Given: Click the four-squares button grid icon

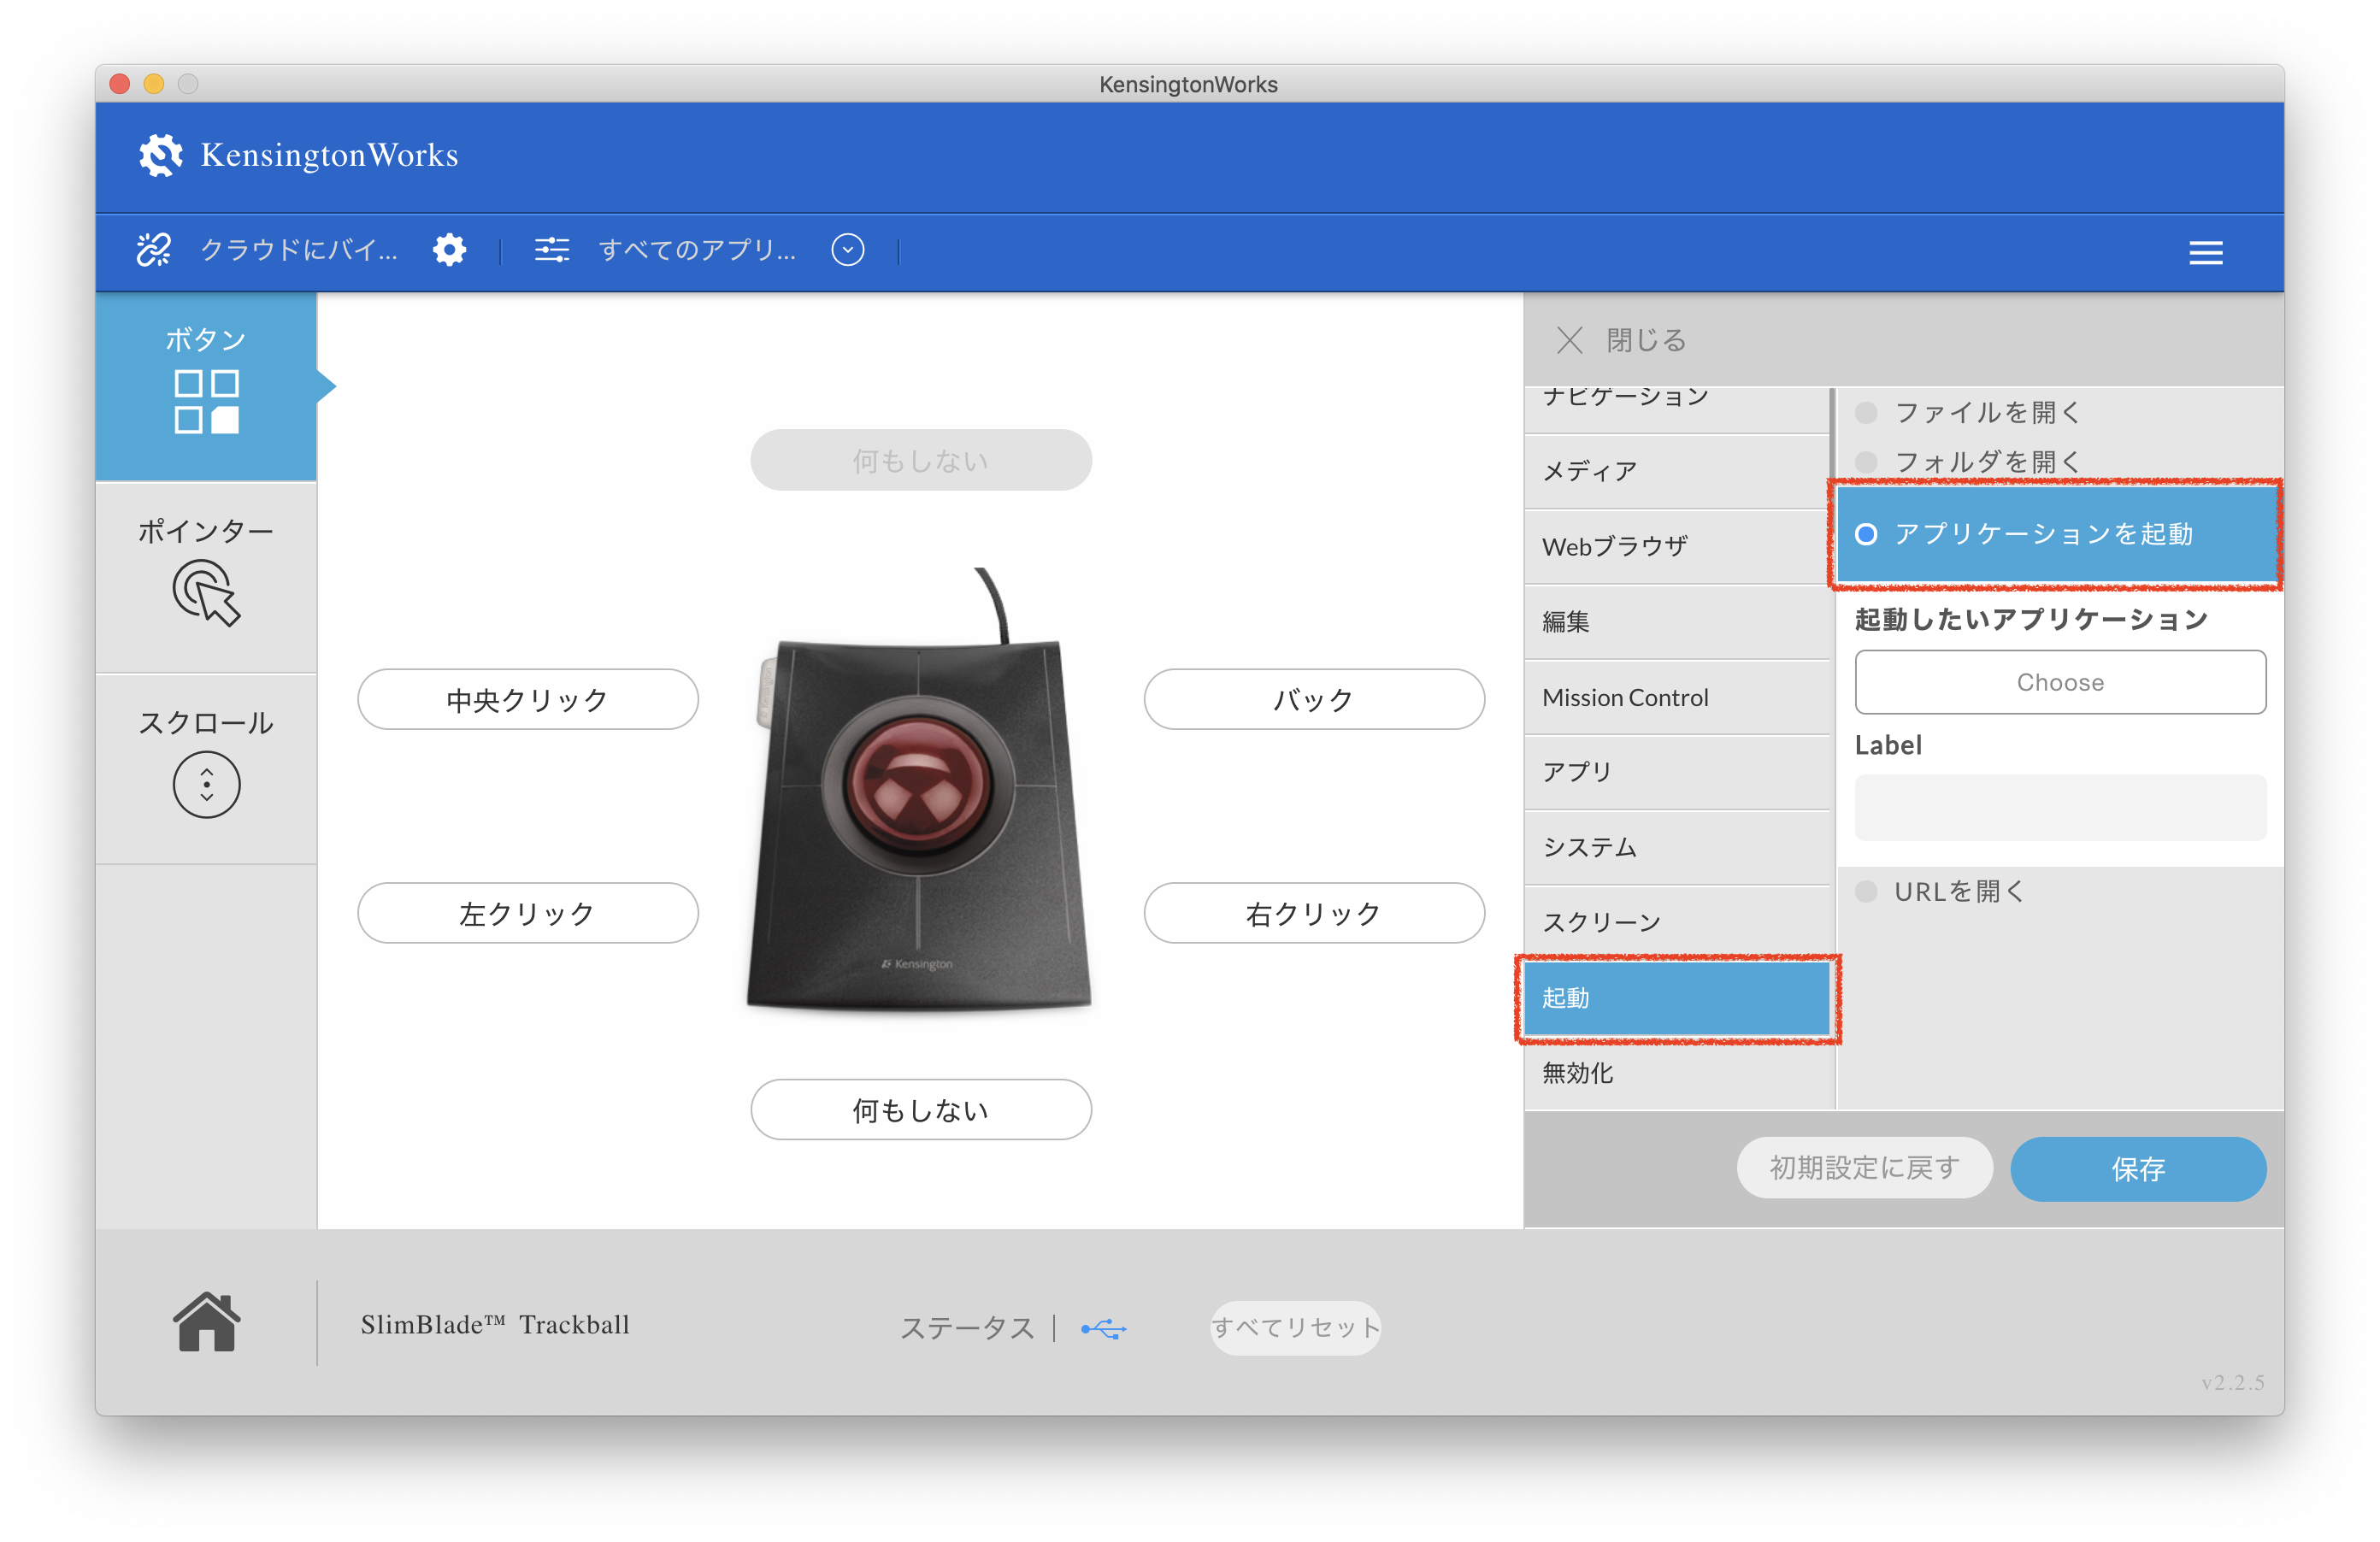Looking at the screenshot, I should click(206, 401).
